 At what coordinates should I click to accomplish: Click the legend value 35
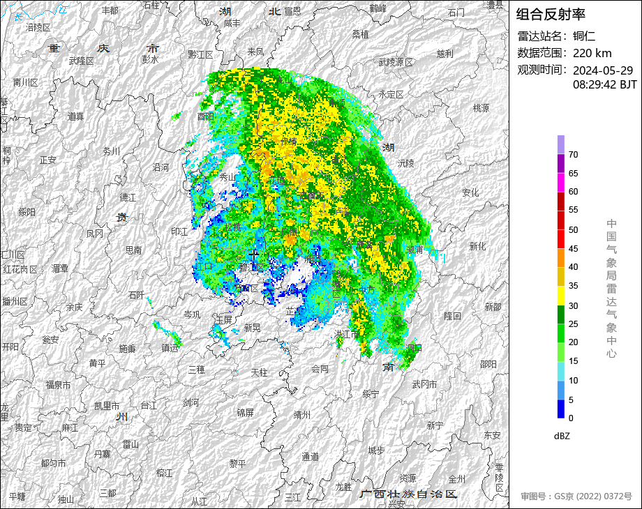point(573,286)
